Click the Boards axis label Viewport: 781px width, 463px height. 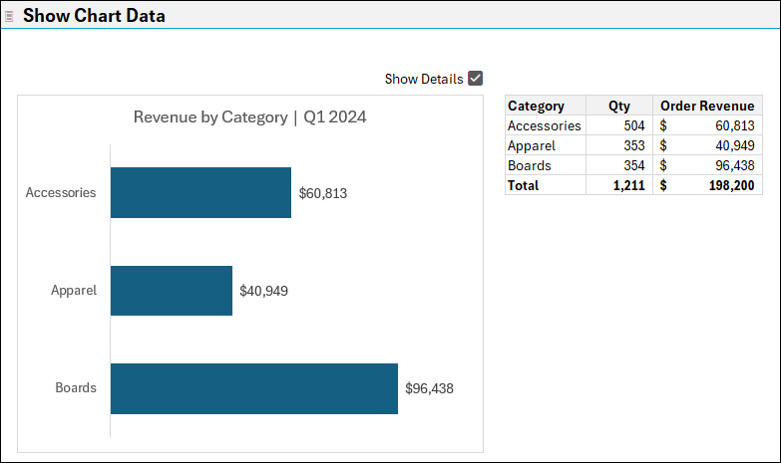(x=76, y=387)
